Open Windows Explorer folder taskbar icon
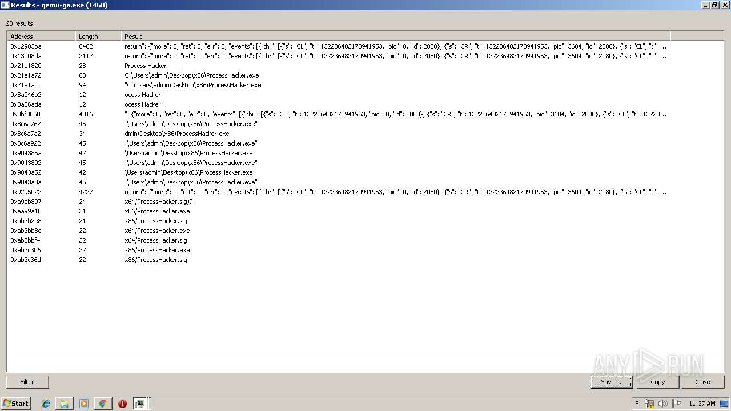 65,404
